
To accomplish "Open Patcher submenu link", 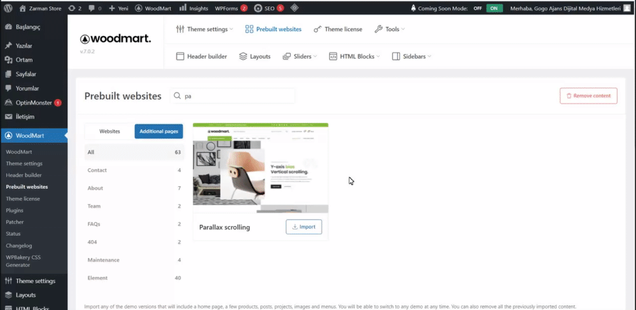I will (x=15, y=222).
